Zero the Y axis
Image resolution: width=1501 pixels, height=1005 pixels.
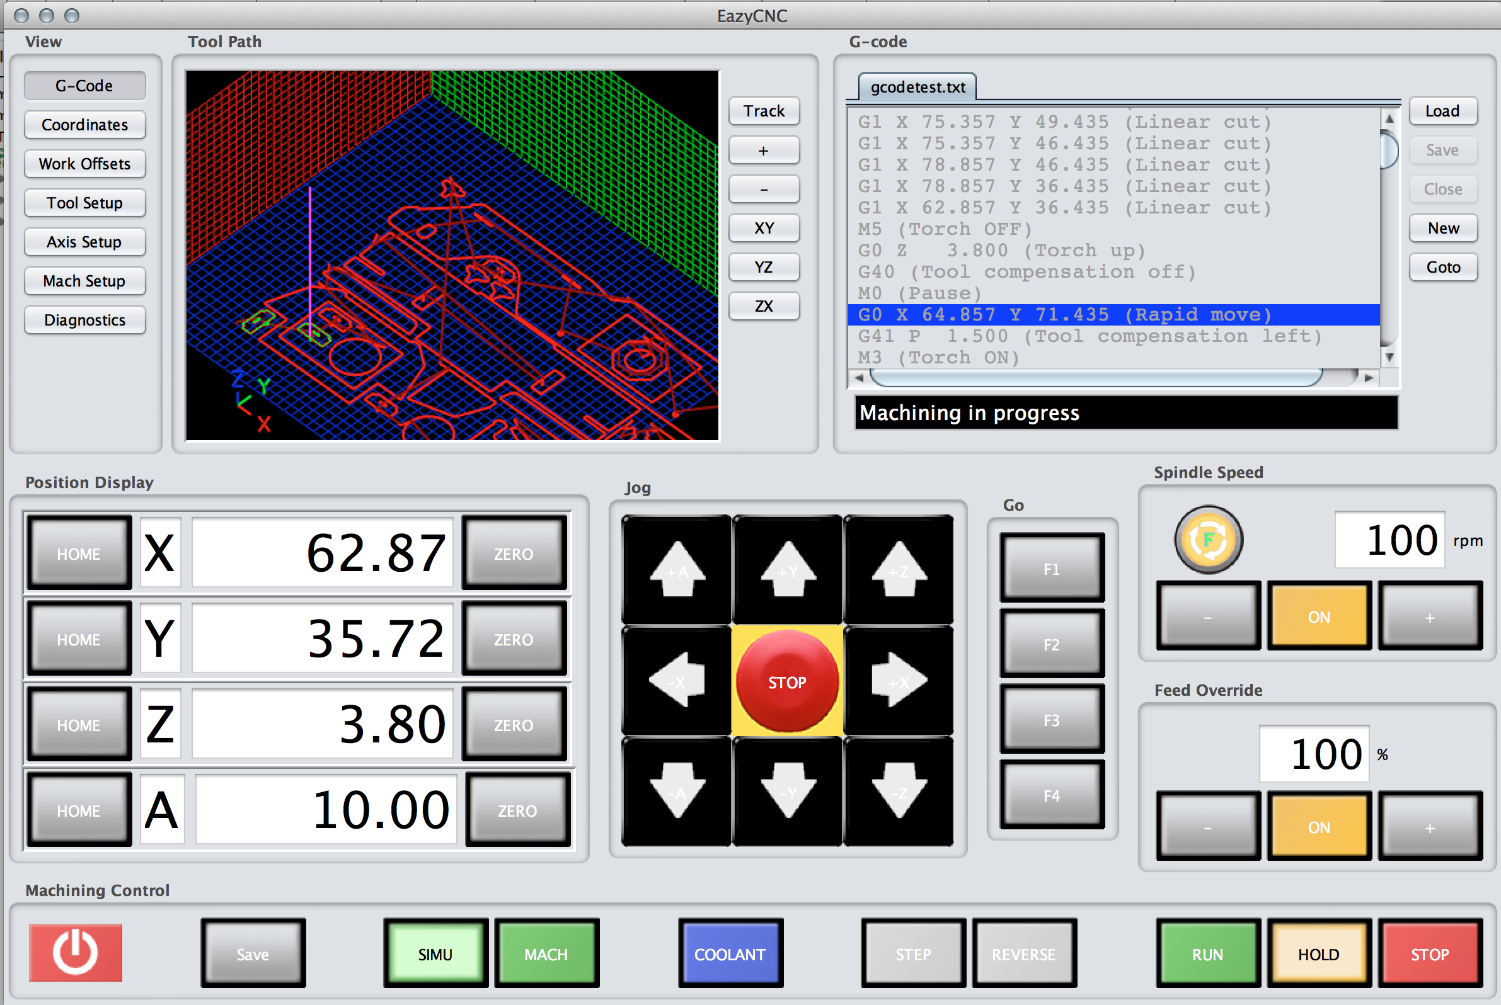click(514, 639)
